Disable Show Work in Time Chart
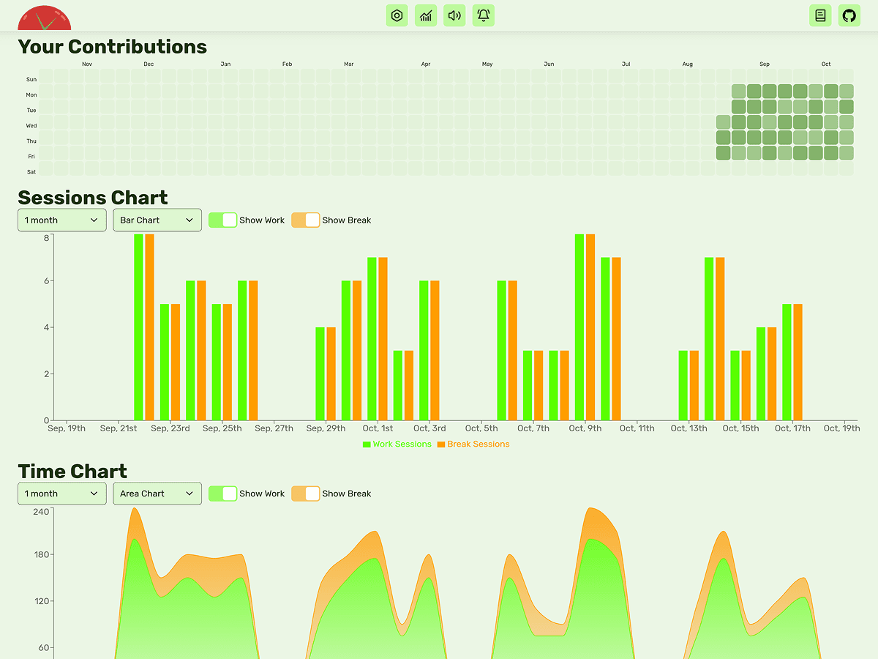The width and height of the screenshot is (878, 659). point(223,494)
